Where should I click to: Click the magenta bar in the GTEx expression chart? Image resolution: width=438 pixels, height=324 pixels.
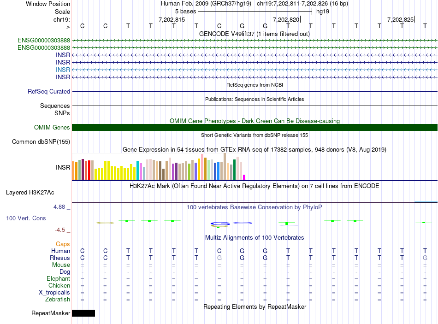coord(244,177)
